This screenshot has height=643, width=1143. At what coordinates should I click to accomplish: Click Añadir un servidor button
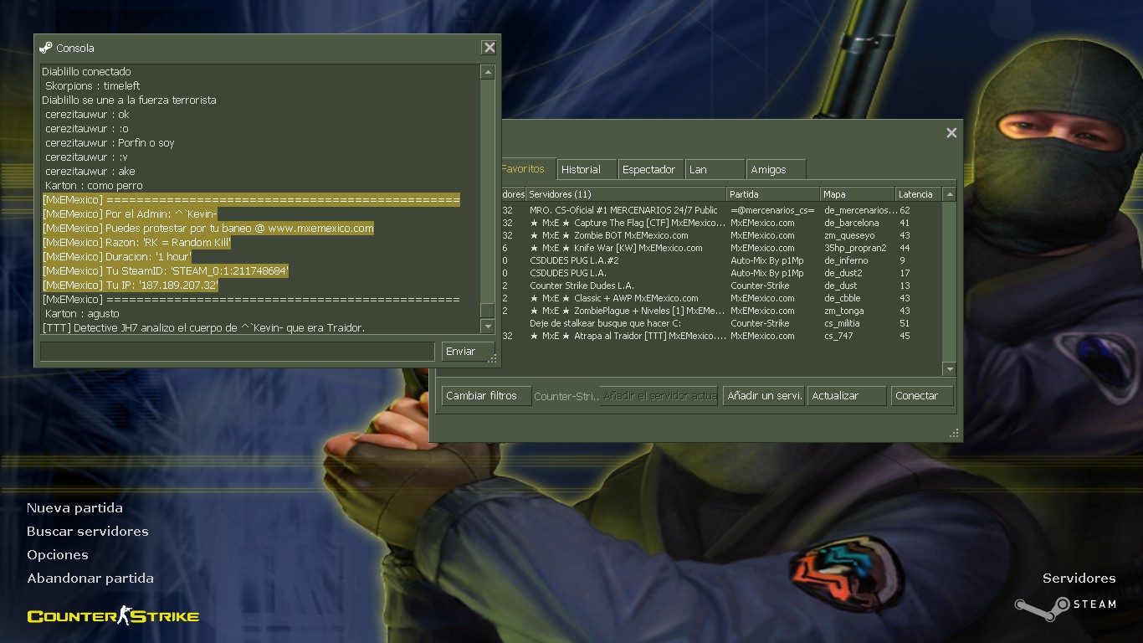coord(764,396)
